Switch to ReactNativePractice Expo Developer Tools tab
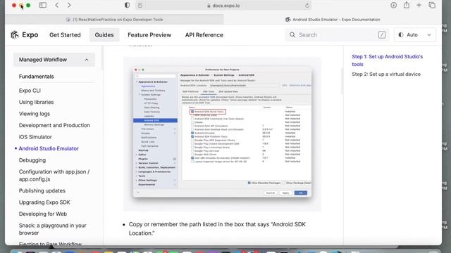Image resolution: width=451 pixels, height=253 pixels. [114, 20]
